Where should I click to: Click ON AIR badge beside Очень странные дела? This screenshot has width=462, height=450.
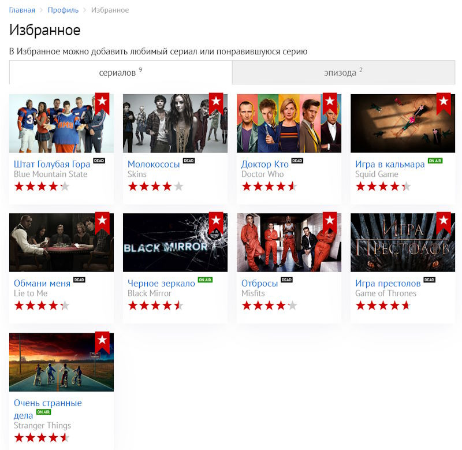click(44, 412)
